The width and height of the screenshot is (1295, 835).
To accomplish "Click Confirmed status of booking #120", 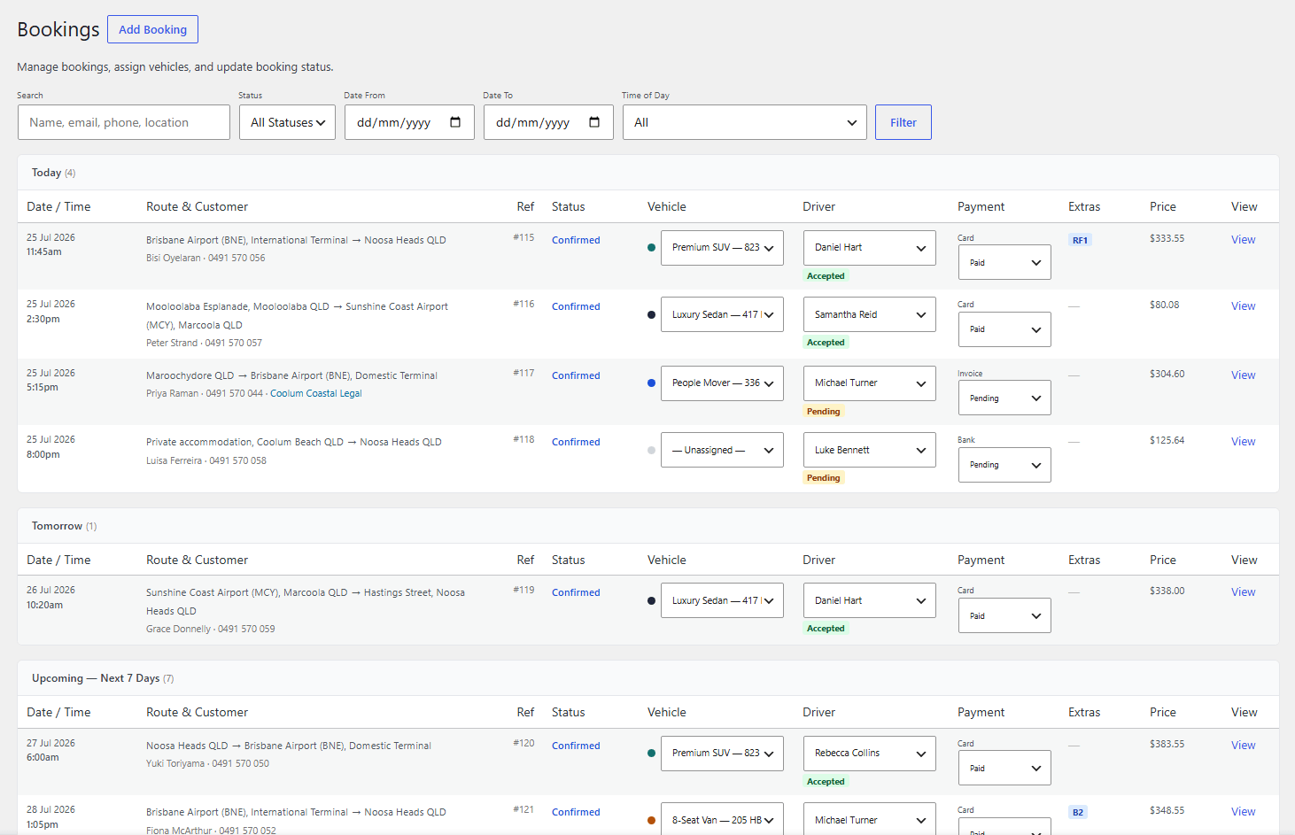I will [x=576, y=746].
